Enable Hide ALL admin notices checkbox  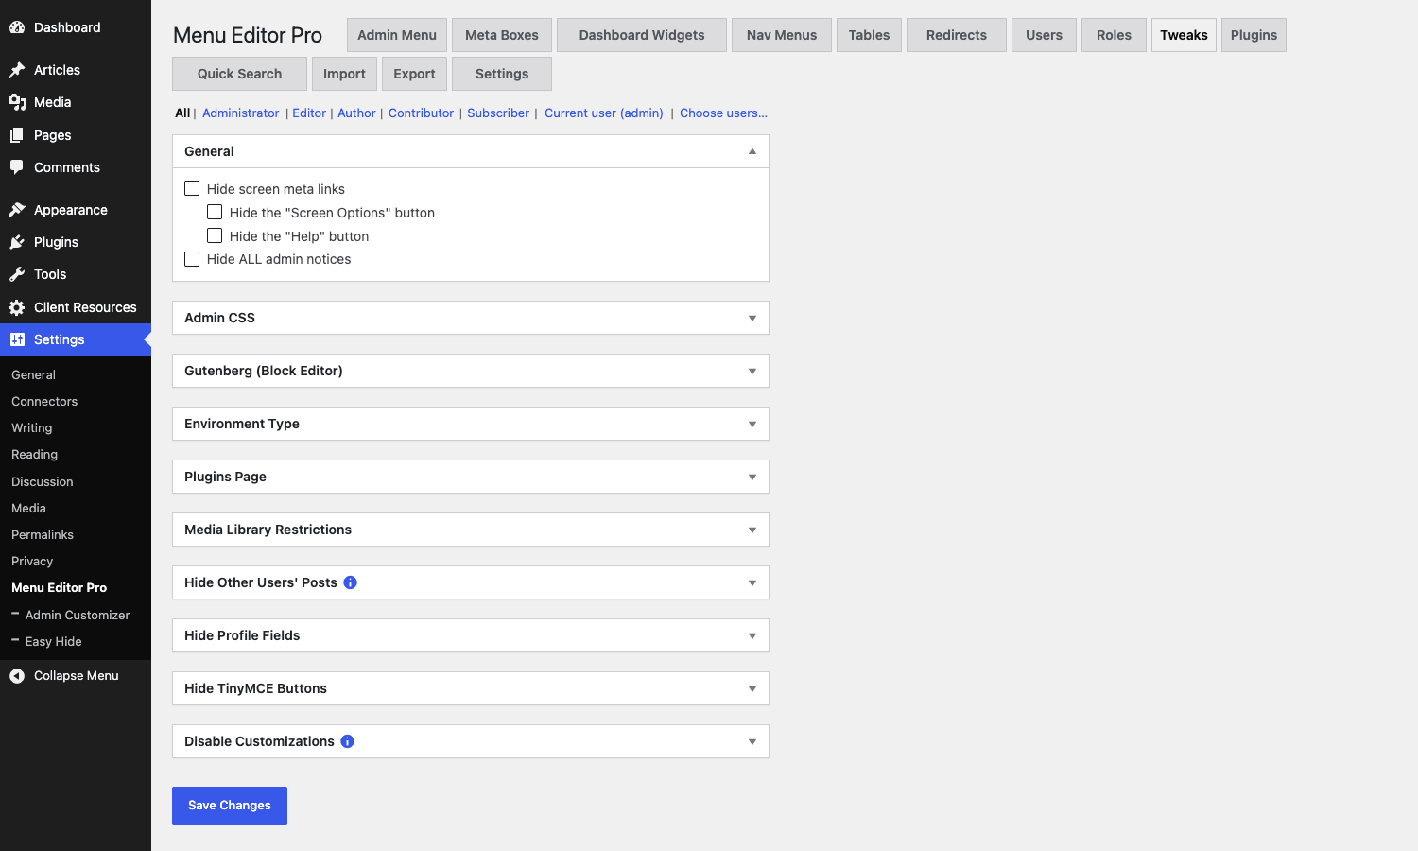[x=192, y=259]
